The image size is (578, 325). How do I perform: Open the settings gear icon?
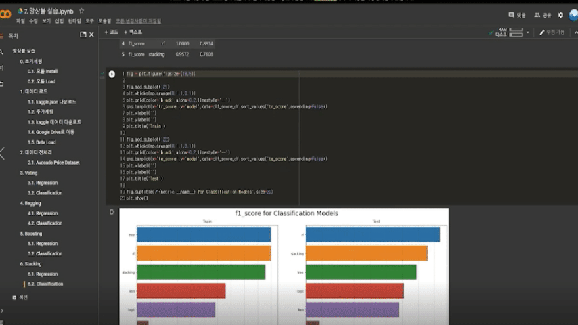click(560, 14)
